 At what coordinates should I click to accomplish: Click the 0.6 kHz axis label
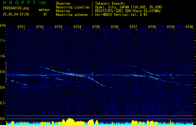click(2, 119)
